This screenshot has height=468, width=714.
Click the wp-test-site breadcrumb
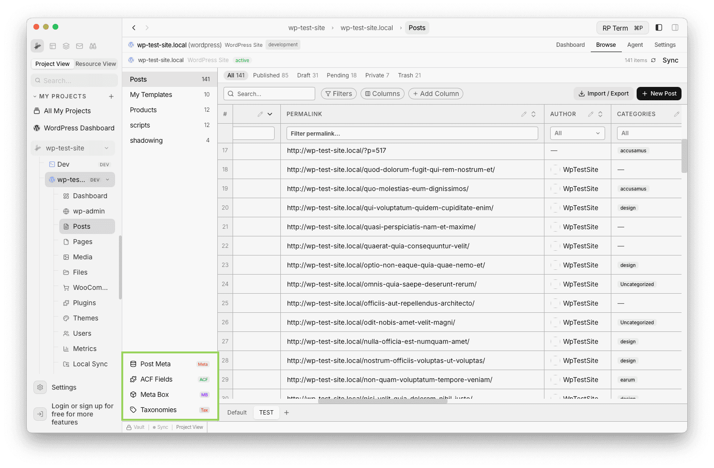307,28
